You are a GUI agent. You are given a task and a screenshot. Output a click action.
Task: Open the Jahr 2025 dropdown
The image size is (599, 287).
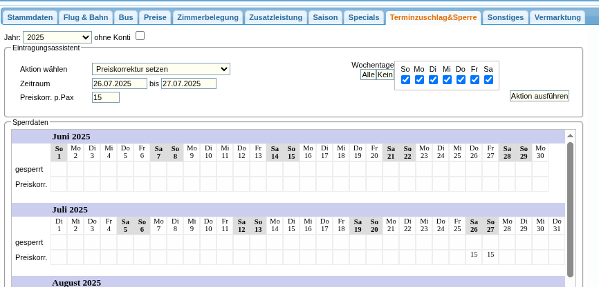[x=57, y=37]
